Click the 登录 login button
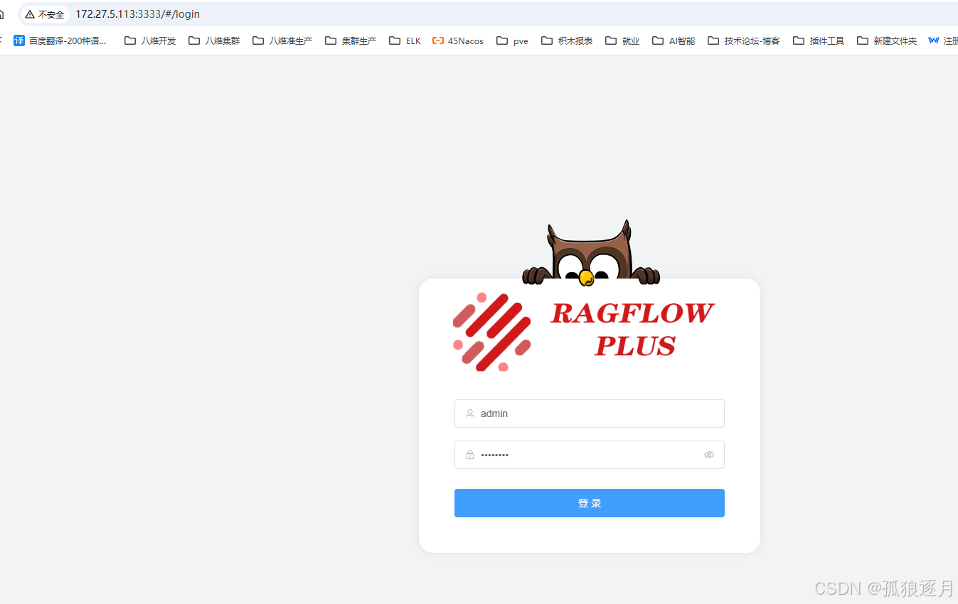The height and width of the screenshot is (604, 958). tap(589, 502)
